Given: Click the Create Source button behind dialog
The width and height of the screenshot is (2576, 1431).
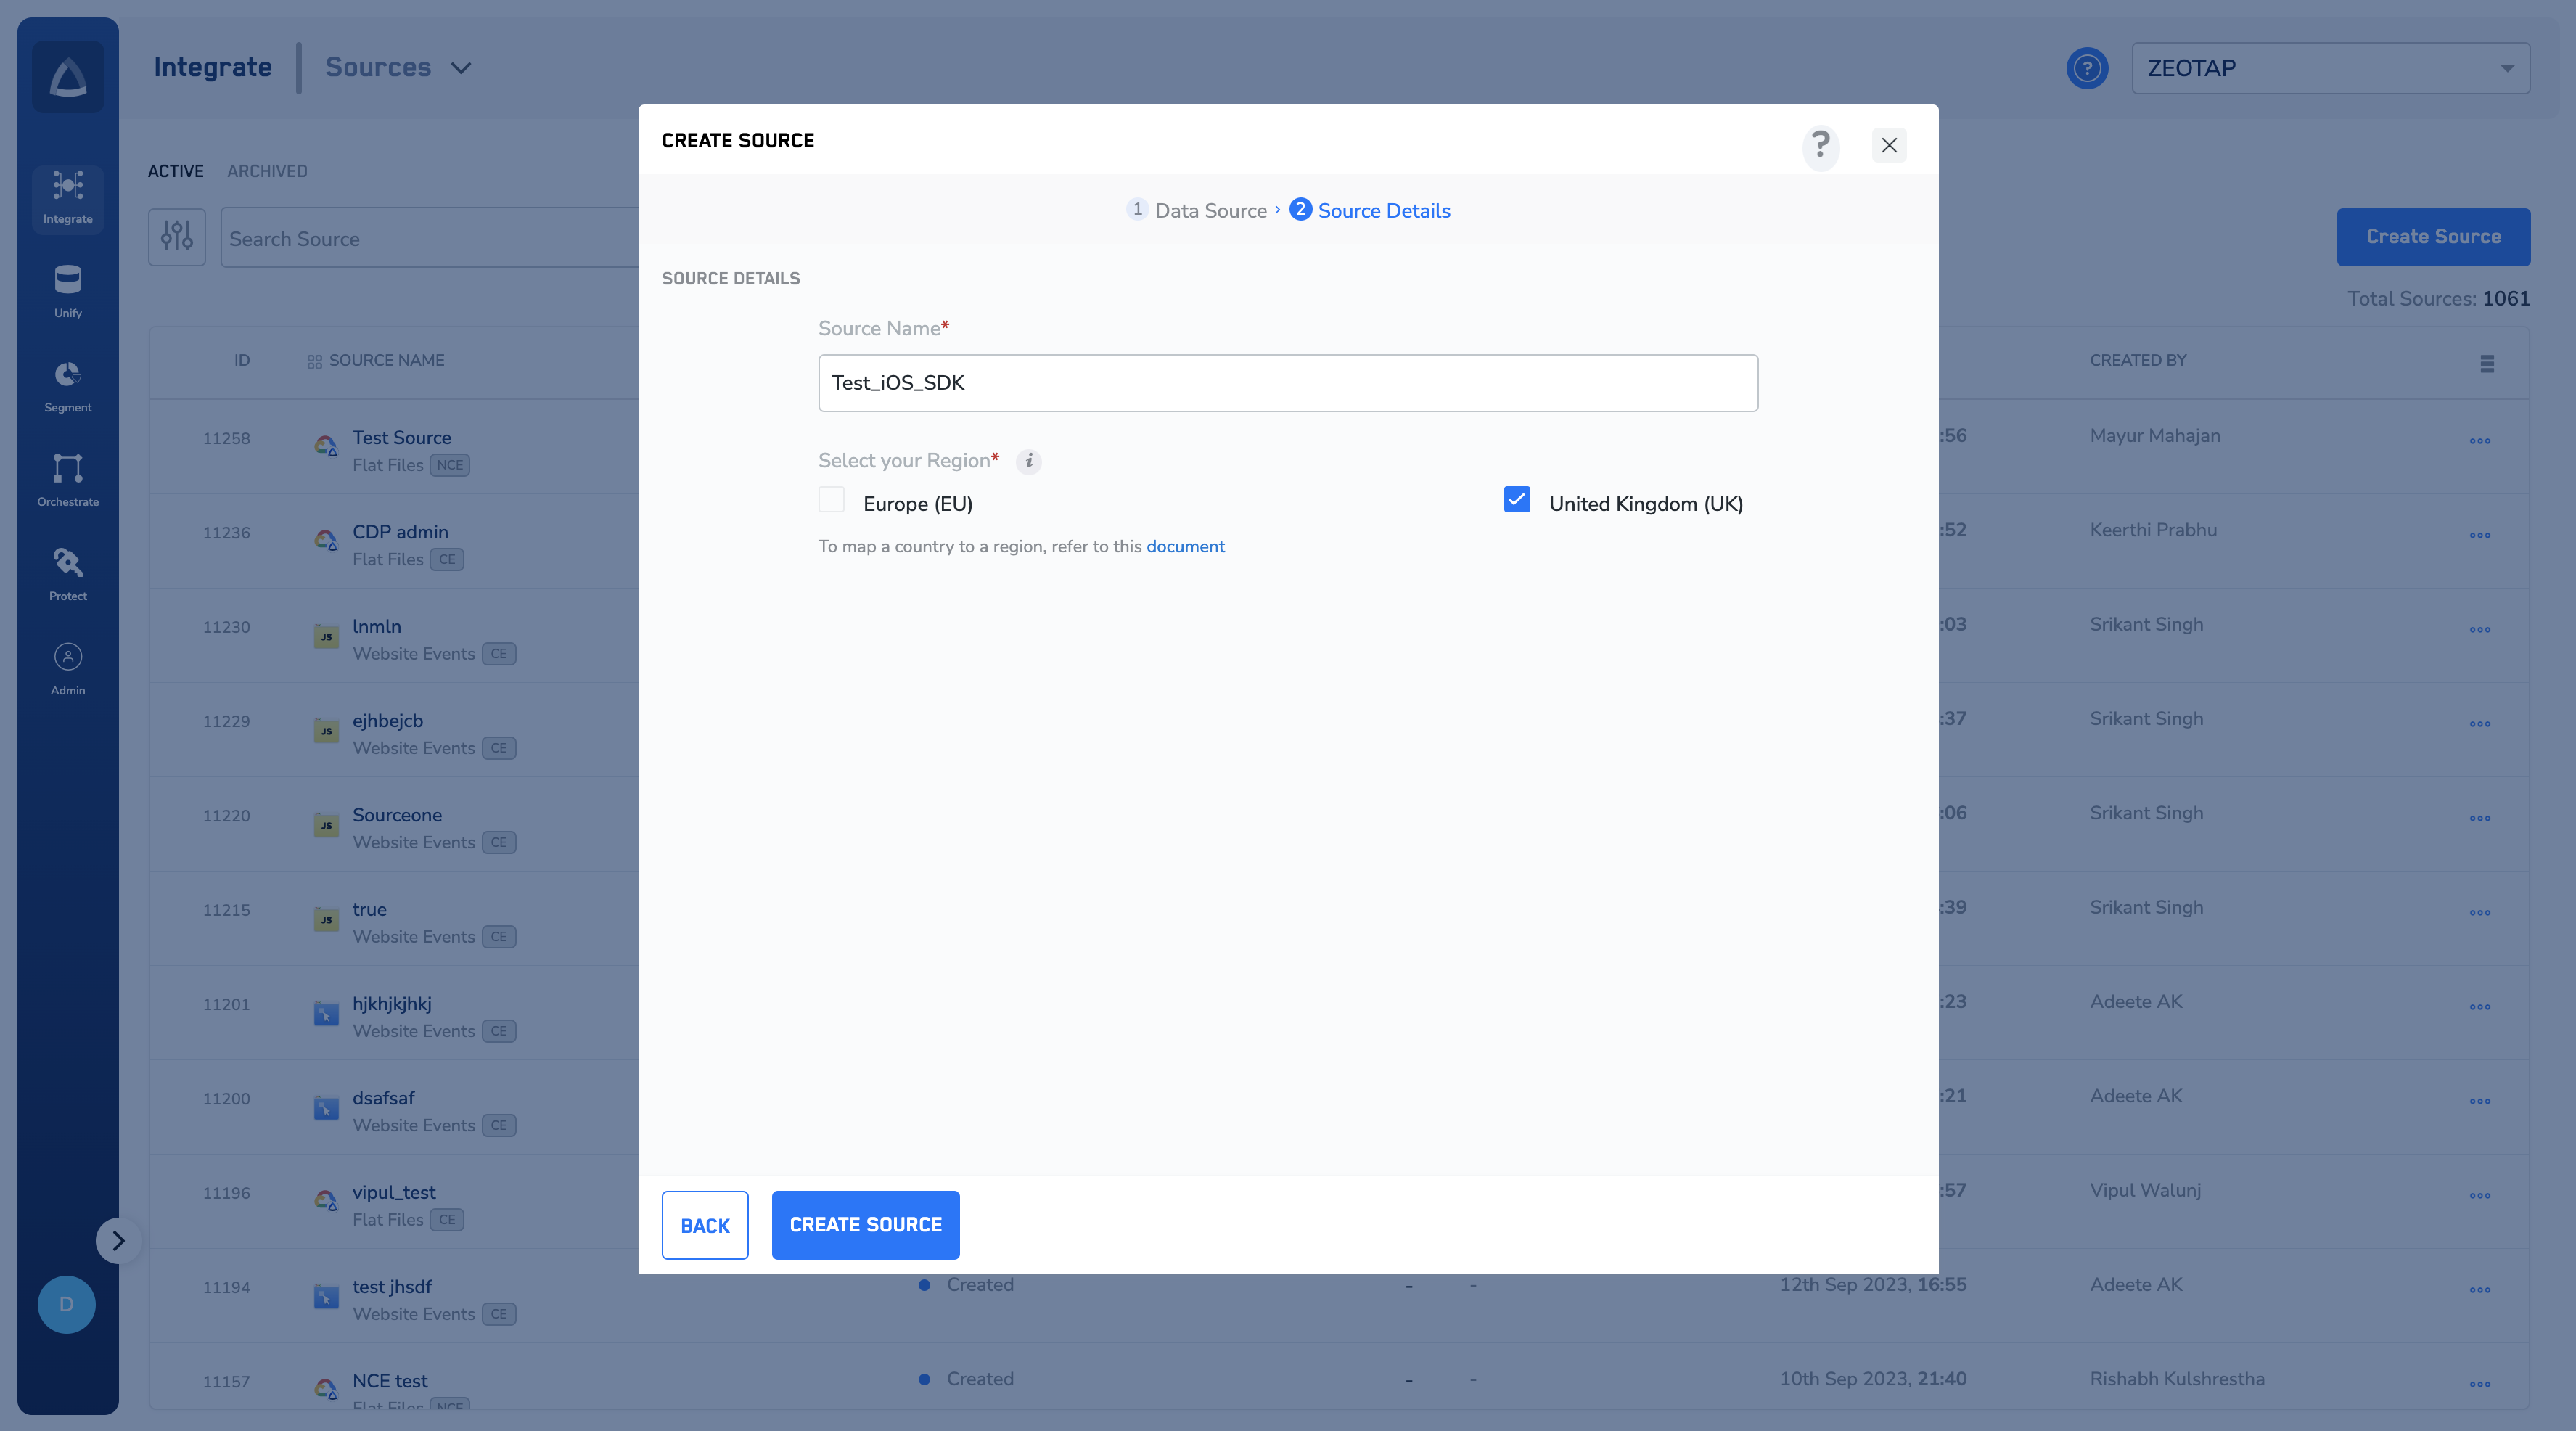Looking at the screenshot, I should (x=2433, y=237).
